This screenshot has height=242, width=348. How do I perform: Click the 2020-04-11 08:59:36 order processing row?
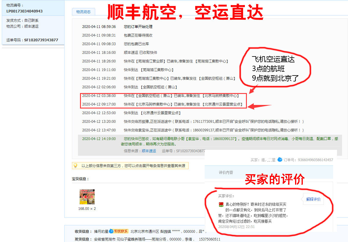point(117,27)
